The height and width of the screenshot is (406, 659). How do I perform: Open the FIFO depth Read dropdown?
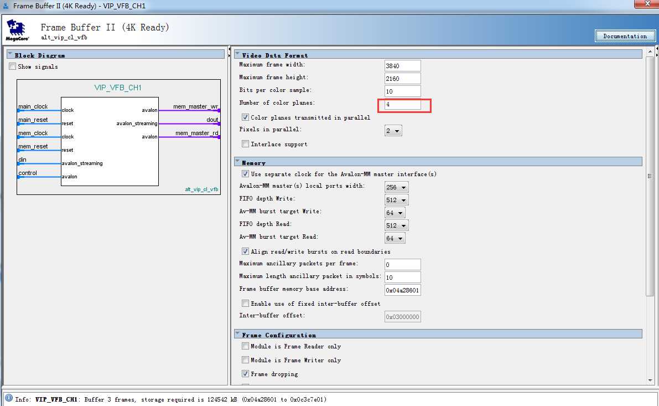[396, 225]
